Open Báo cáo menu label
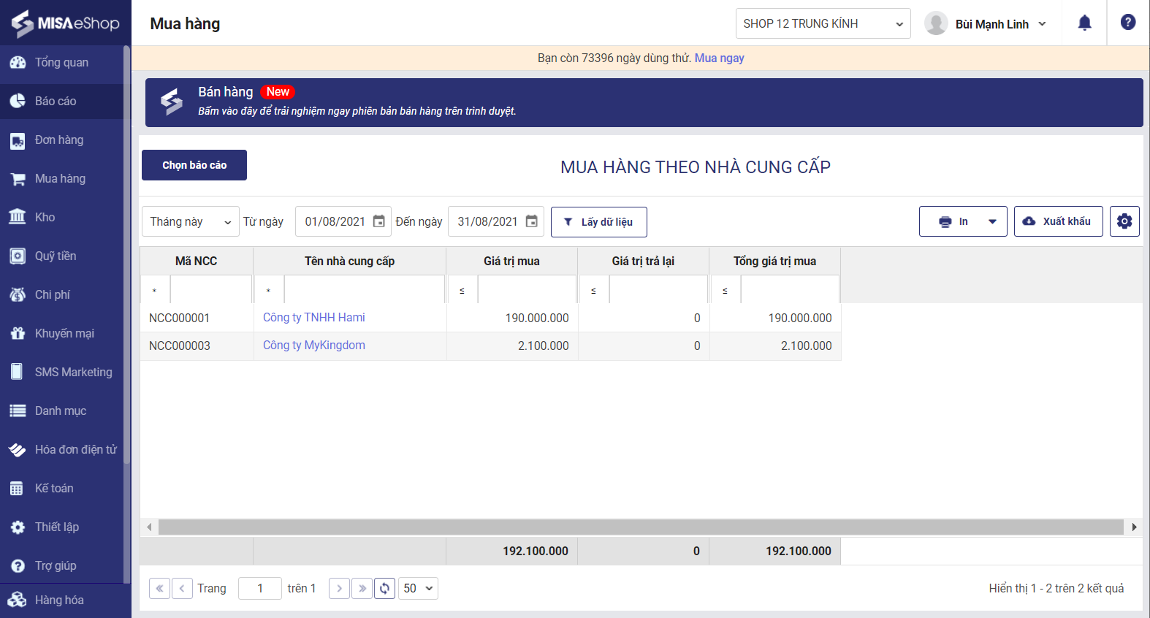The height and width of the screenshot is (618, 1150). [x=56, y=102]
